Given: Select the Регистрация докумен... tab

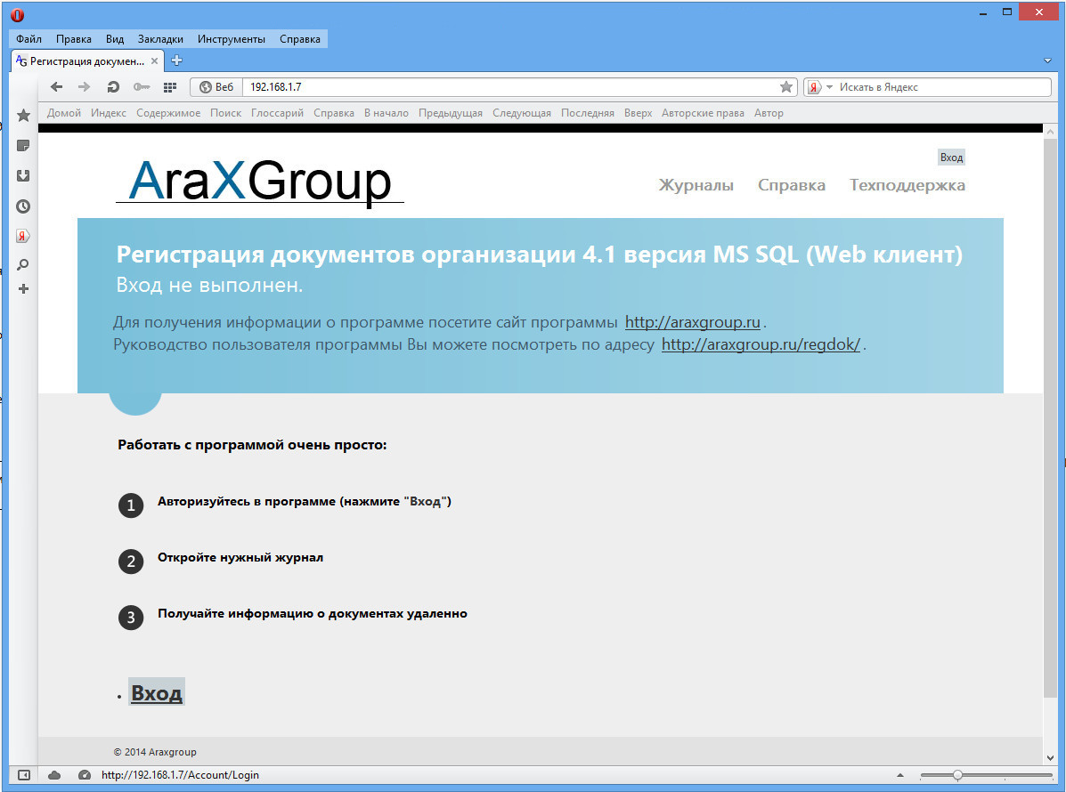Looking at the screenshot, I should point(87,61).
